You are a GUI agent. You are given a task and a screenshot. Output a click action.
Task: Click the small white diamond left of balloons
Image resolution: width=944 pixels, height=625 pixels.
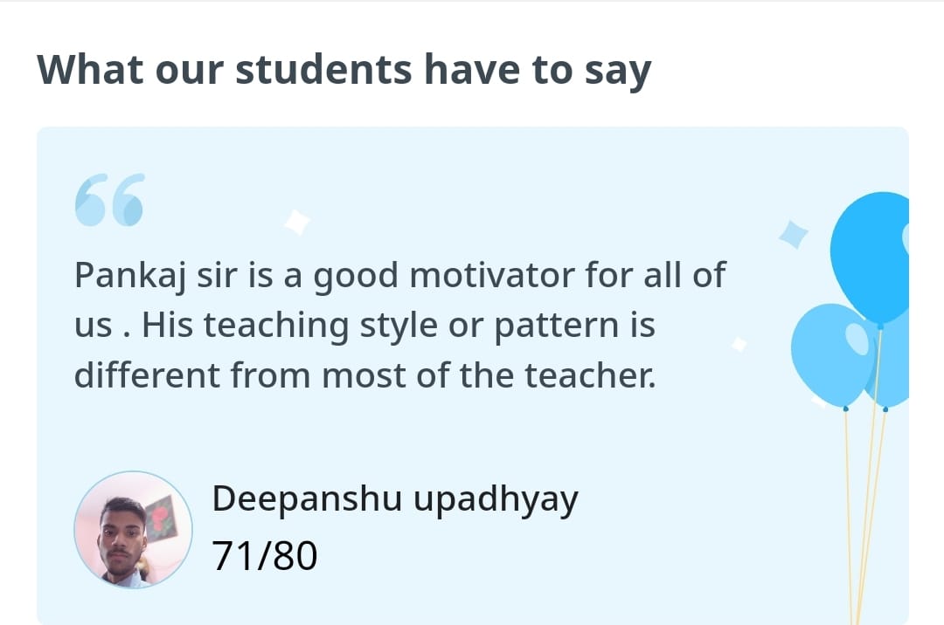739,345
